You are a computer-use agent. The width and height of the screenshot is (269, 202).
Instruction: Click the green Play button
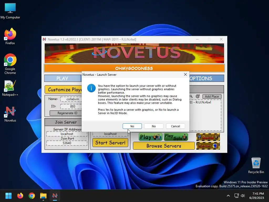151,137
